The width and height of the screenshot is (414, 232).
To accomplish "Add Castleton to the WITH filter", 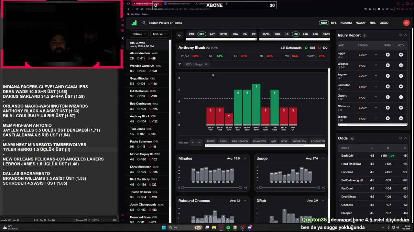I will [387, 86].
